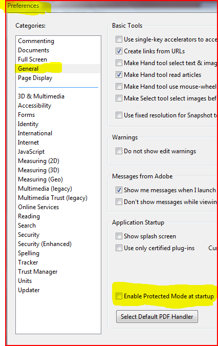Go to Security (Enhanced) category
This screenshot has height=346, width=218.
click(45, 244)
